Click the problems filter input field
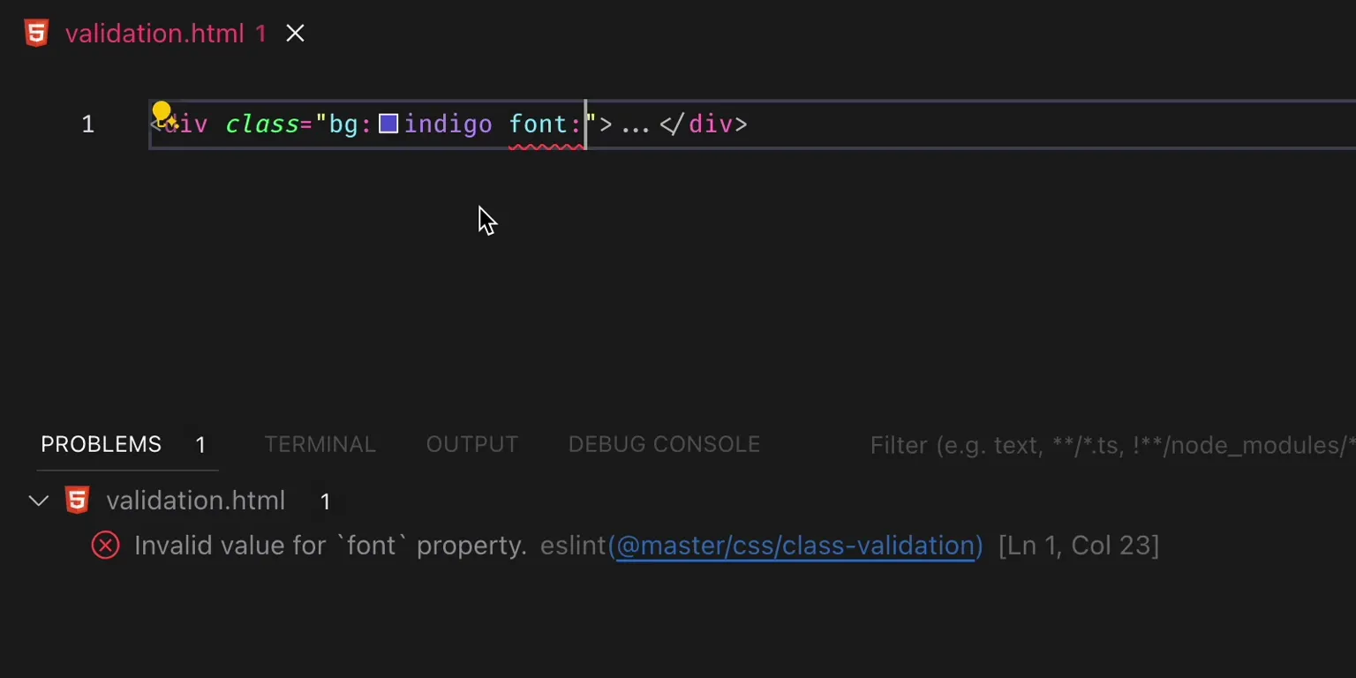The image size is (1356, 678). 1112,445
